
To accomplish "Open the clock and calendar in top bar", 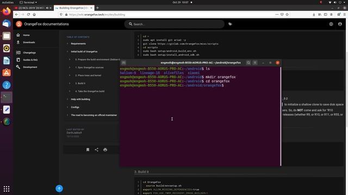I will point(181,2).
